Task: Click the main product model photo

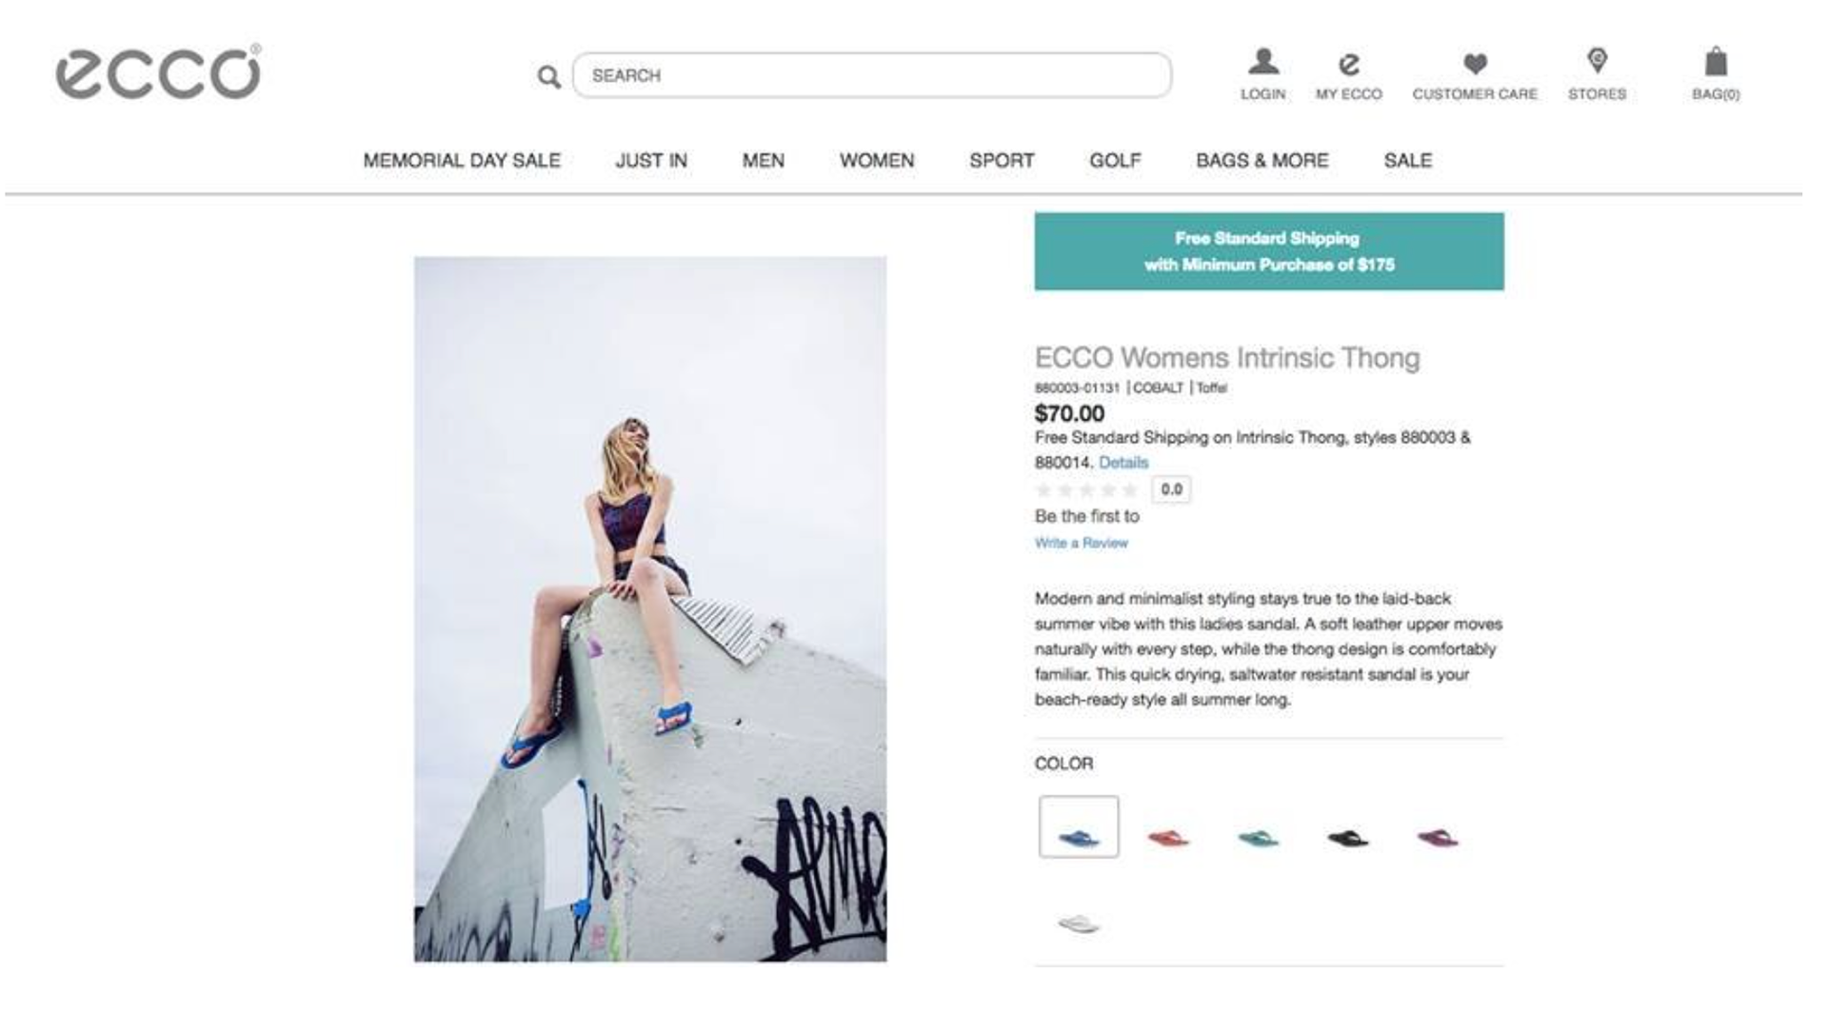Action: tap(650, 609)
